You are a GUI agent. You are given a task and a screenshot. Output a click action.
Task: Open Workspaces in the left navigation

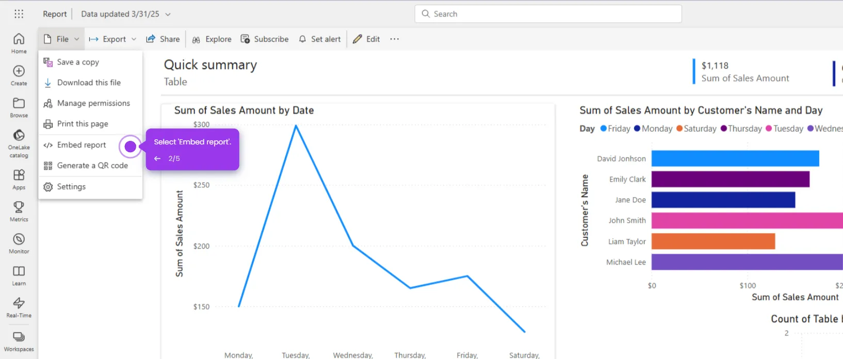(19, 341)
